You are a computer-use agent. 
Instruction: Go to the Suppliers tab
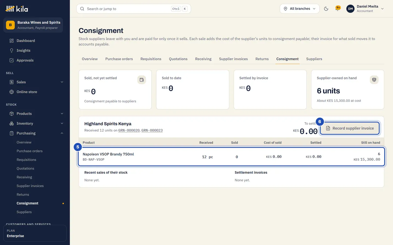click(x=314, y=59)
